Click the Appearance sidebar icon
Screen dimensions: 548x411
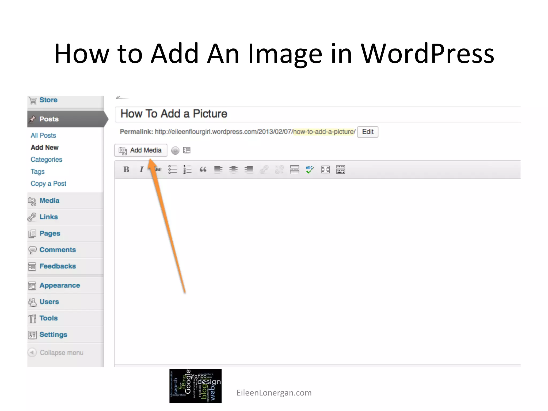pyautogui.click(x=32, y=286)
